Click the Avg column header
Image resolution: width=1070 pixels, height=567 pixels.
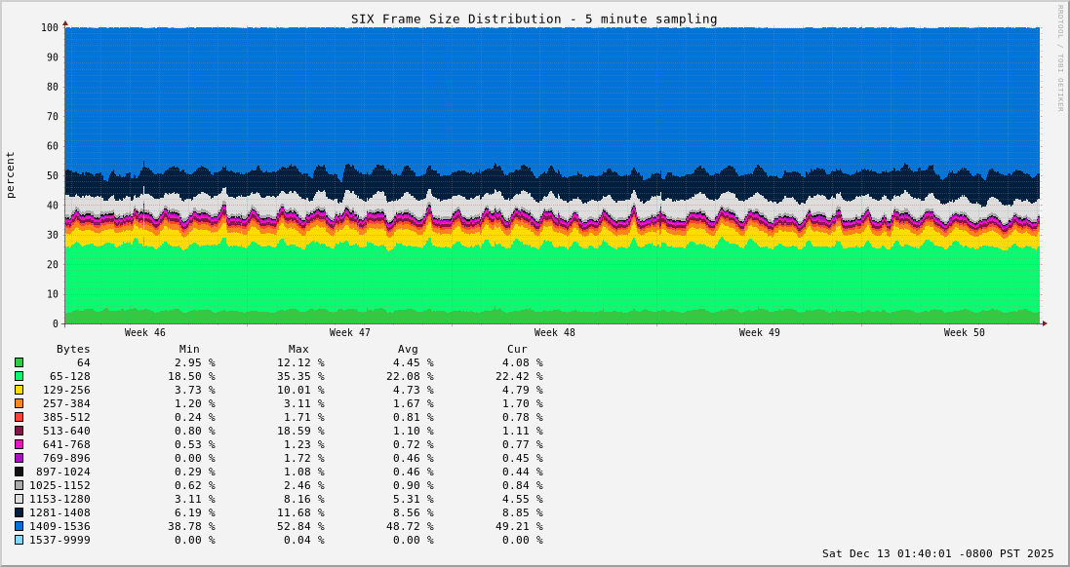point(408,349)
